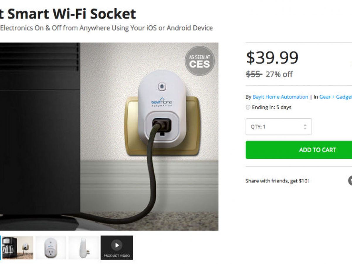Click the Bayit Home Automation logo on the socket
The height and width of the screenshot is (264, 352).
tap(162, 102)
